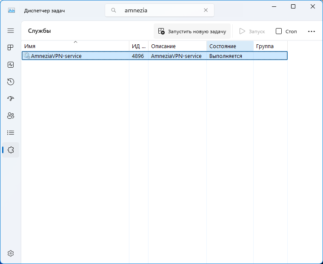Select the AmneziaVPN-service row

tap(77, 56)
